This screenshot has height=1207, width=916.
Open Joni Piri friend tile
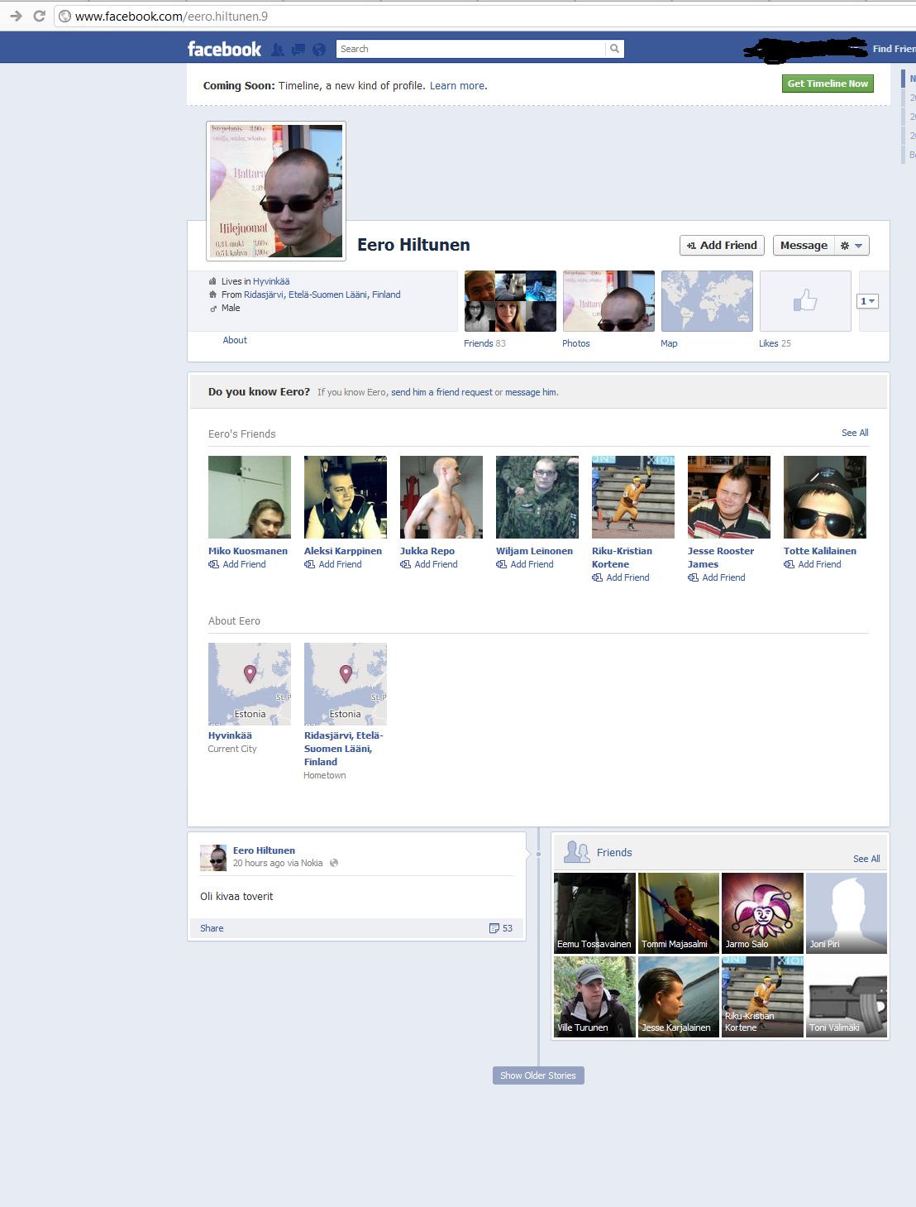point(847,913)
